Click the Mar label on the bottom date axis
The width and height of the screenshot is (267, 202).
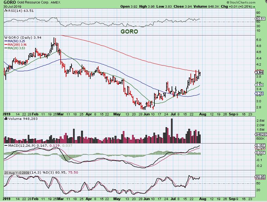60,199
